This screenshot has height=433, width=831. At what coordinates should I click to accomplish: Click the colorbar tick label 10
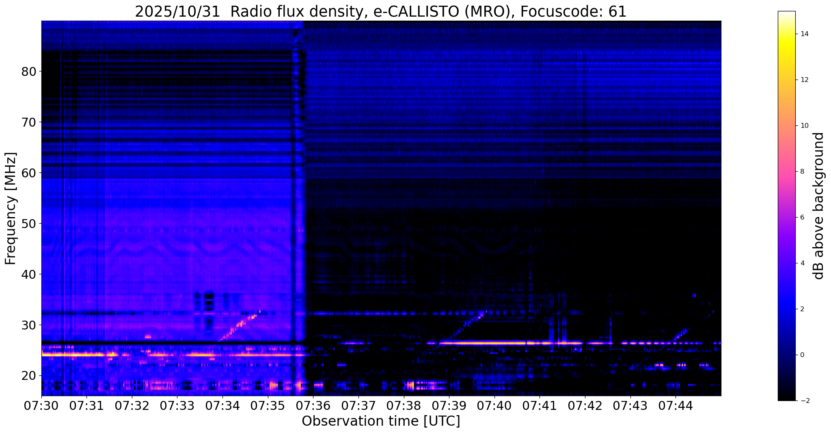pos(804,126)
